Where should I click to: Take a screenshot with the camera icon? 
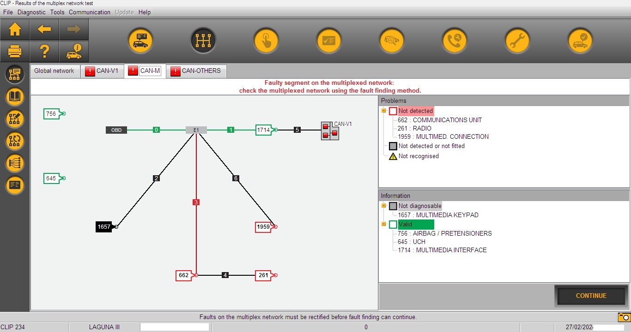[624, 317]
